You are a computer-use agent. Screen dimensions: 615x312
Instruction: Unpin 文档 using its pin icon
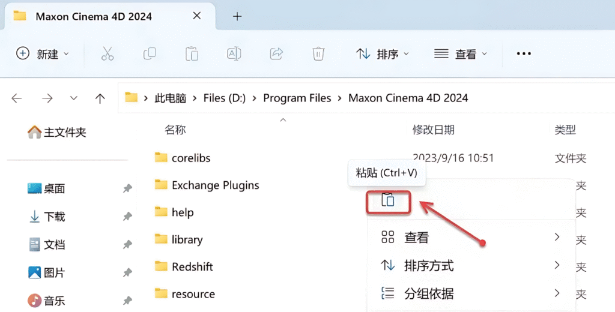coord(127,245)
